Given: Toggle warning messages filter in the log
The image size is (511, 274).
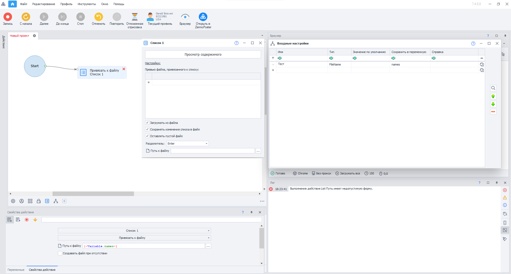Looking at the screenshot, I should click(x=505, y=198).
